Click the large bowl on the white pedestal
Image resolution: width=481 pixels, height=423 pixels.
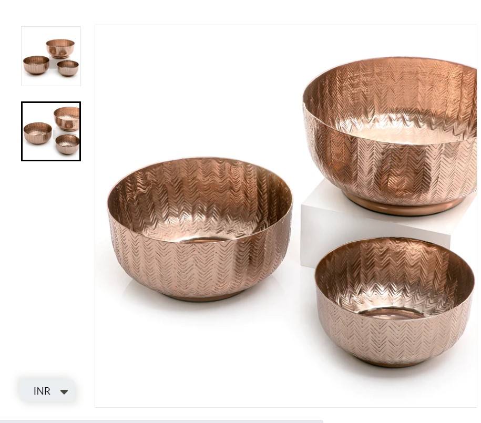[x=390, y=135]
